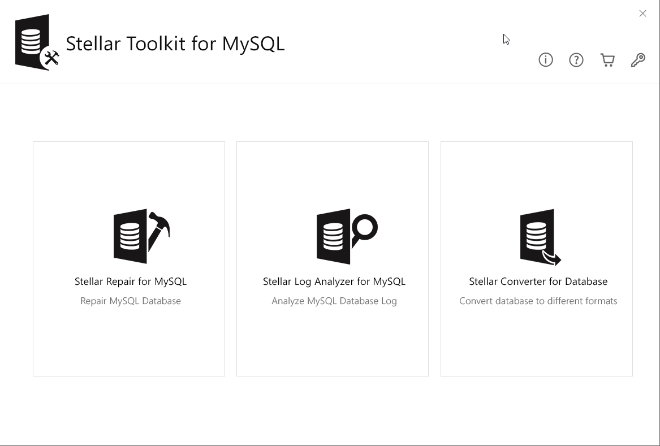The height and width of the screenshot is (446, 660).
Task: Select the Stellar Repair for MySQL card
Action: click(x=129, y=258)
